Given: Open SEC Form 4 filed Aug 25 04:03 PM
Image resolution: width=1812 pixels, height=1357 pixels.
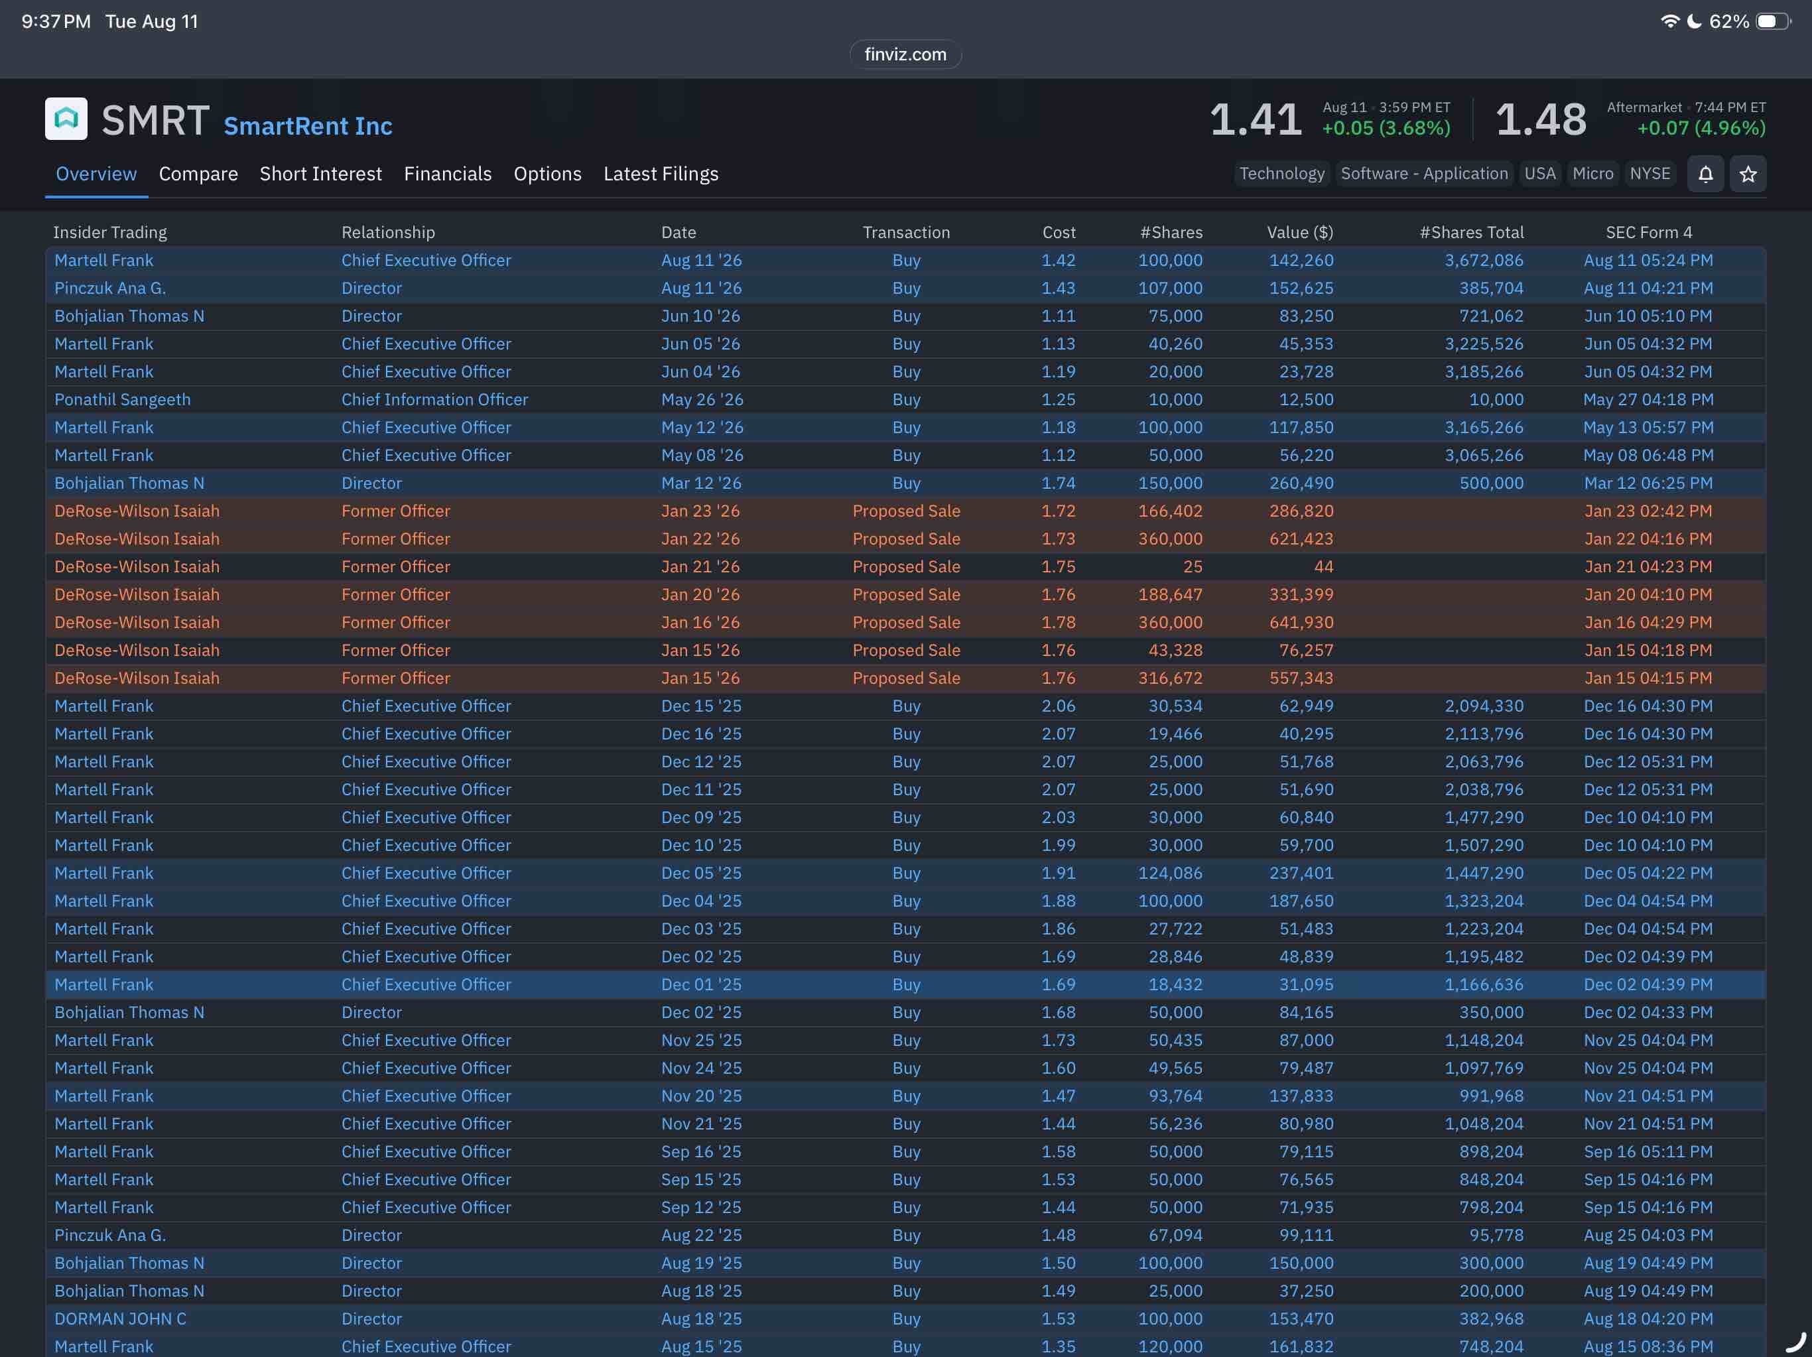Looking at the screenshot, I should (x=1648, y=1235).
